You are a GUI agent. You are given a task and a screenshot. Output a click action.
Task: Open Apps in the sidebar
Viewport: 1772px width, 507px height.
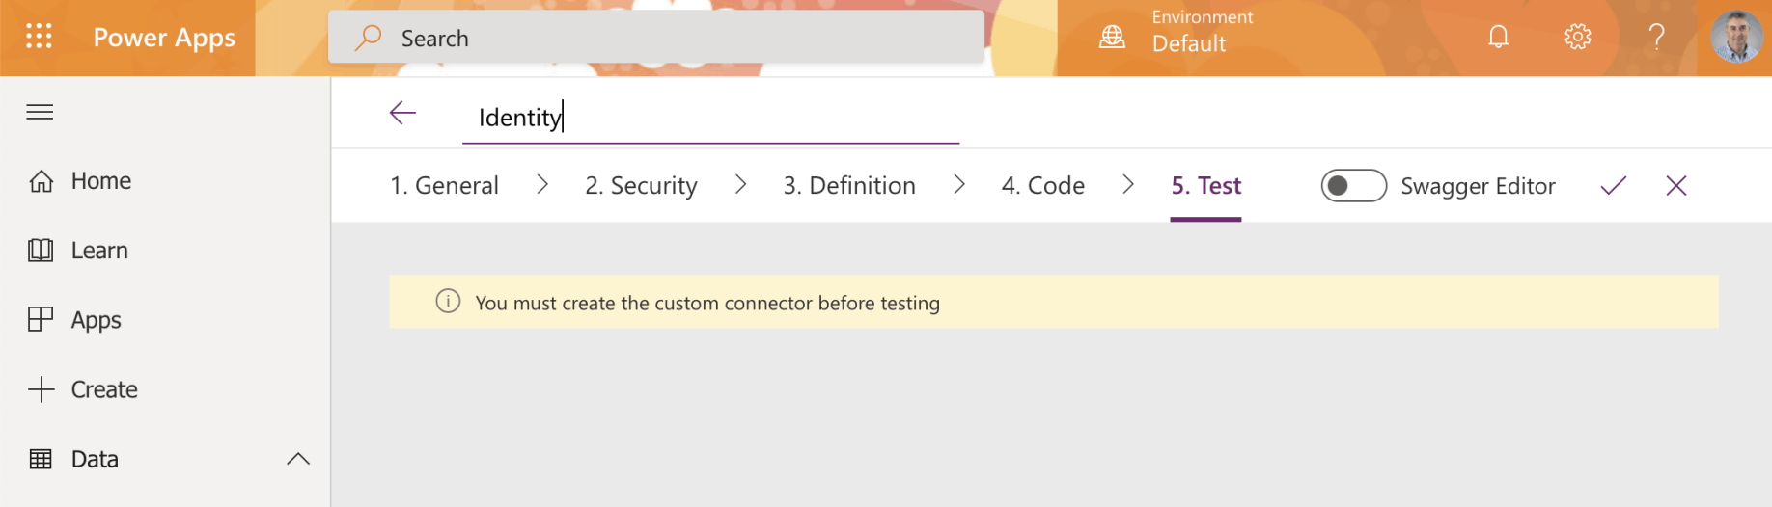point(96,320)
